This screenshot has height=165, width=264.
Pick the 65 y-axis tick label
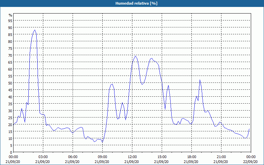[x=10, y=62]
